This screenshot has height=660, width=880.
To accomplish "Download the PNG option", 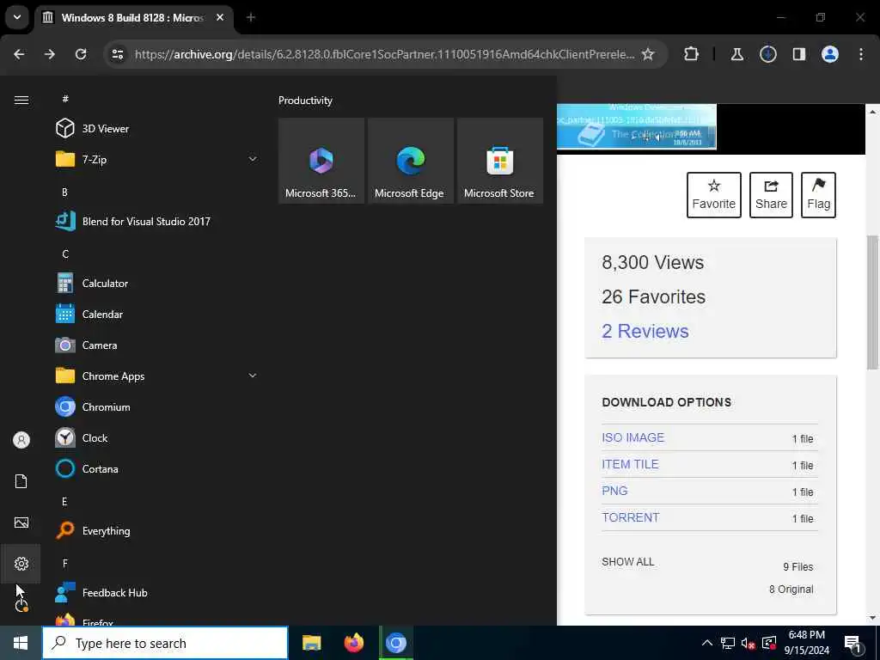I will click(614, 491).
